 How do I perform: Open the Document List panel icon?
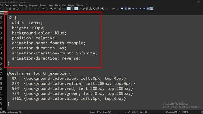(87, 9)
